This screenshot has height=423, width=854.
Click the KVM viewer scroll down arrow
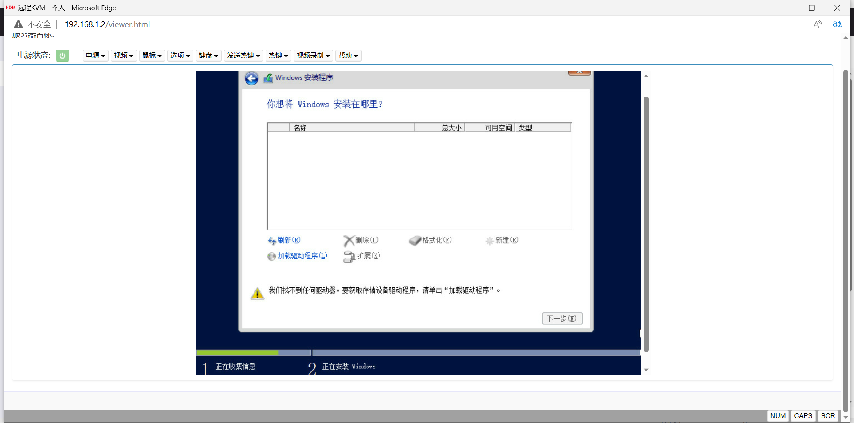coord(646,370)
